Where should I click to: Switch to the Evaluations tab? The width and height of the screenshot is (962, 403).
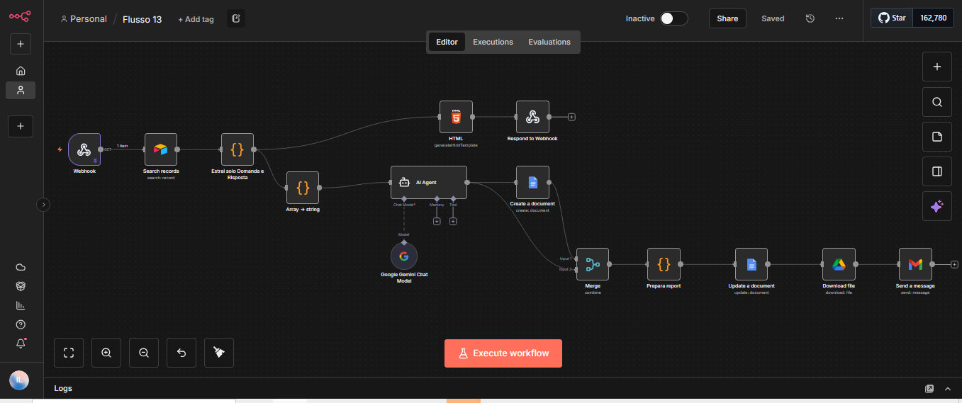tap(549, 42)
